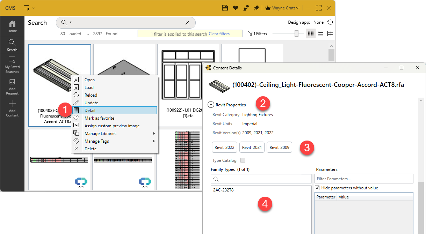
Task: Select Load in the context menu
Action: [x=115, y=88]
